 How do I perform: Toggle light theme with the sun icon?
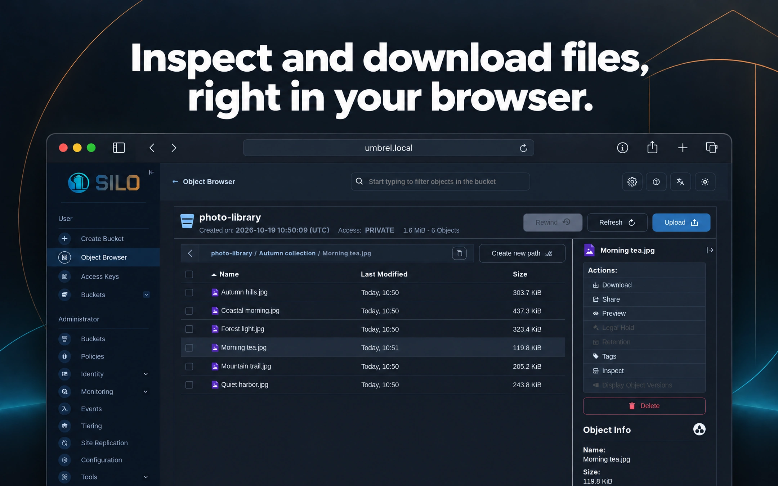point(705,182)
